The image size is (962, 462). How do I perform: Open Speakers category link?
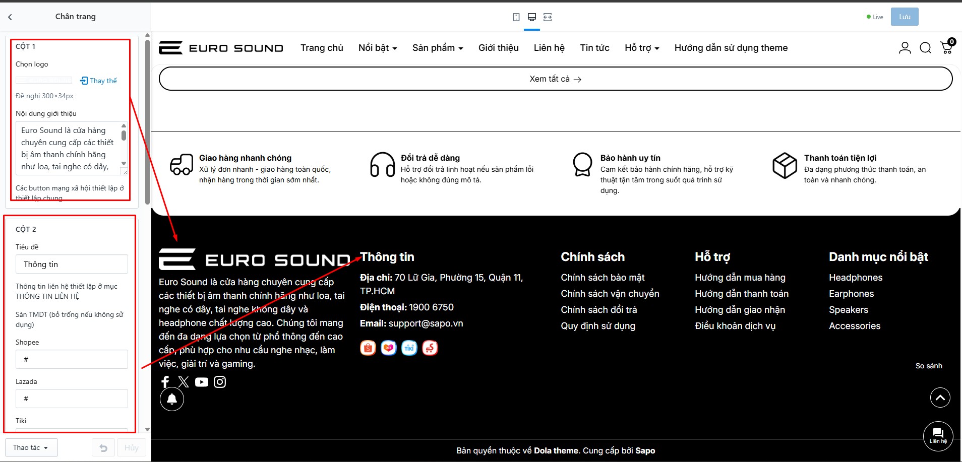point(849,310)
